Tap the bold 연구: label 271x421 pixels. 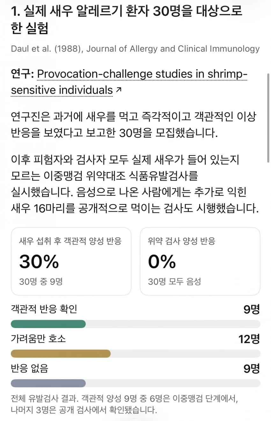(x=22, y=74)
